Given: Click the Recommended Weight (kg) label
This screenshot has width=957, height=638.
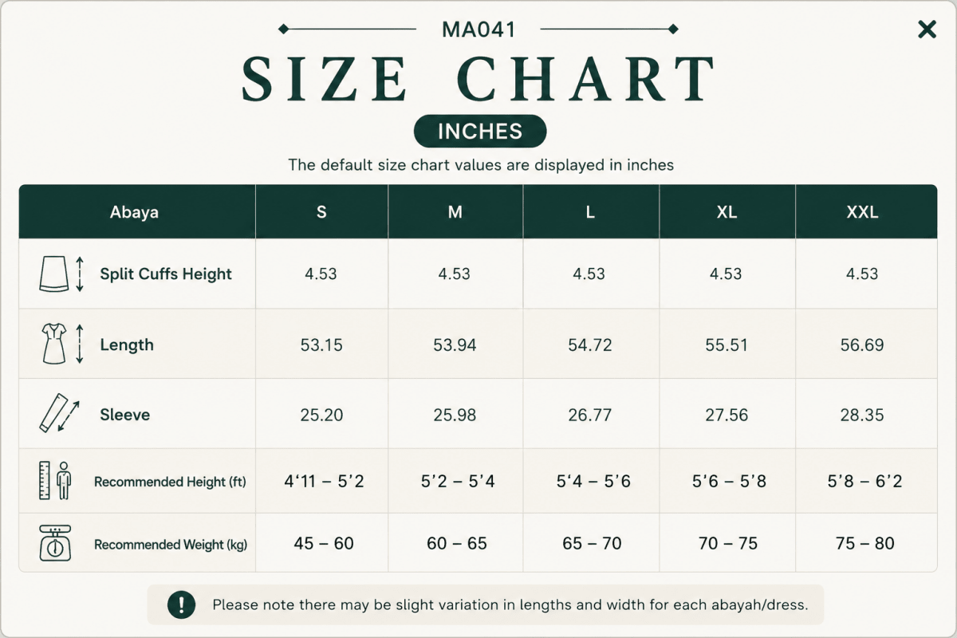Looking at the screenshot, I should 171,545.
